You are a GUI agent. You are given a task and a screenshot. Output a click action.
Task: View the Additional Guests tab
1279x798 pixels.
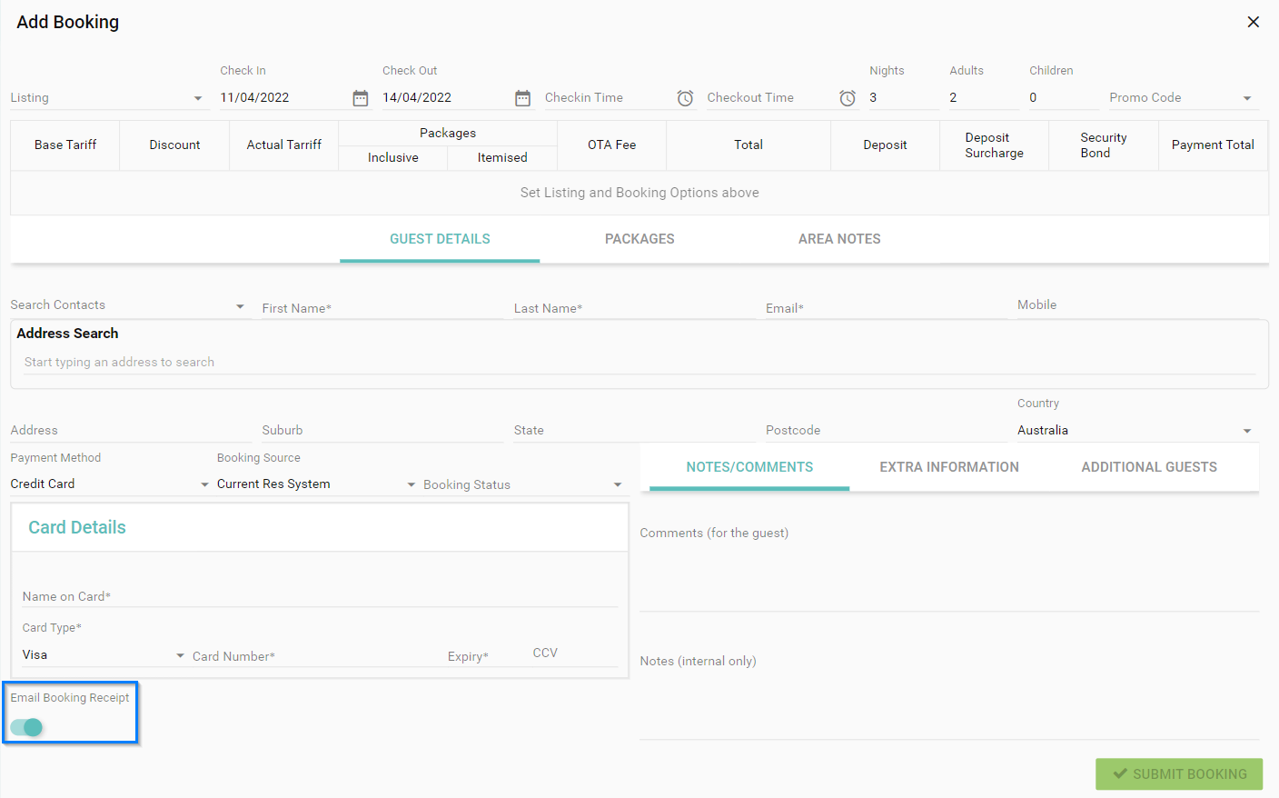click(x=1149, y=466)
